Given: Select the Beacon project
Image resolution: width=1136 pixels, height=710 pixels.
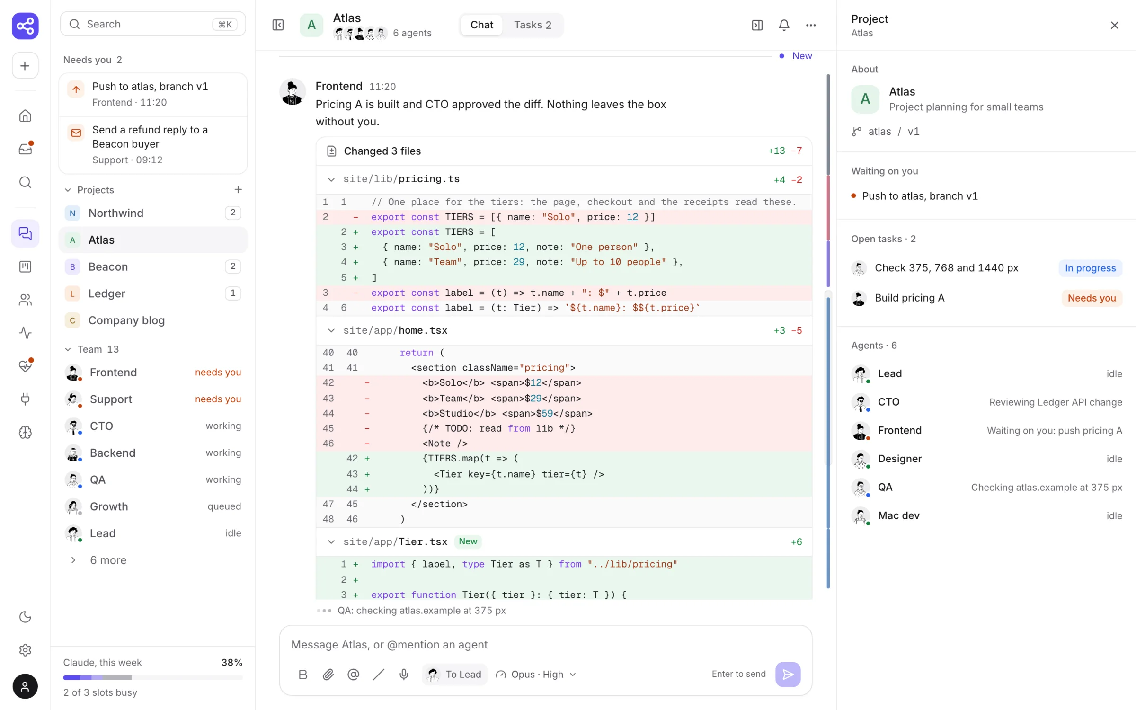Looking at the screenshot, I should tap(153, 266).
